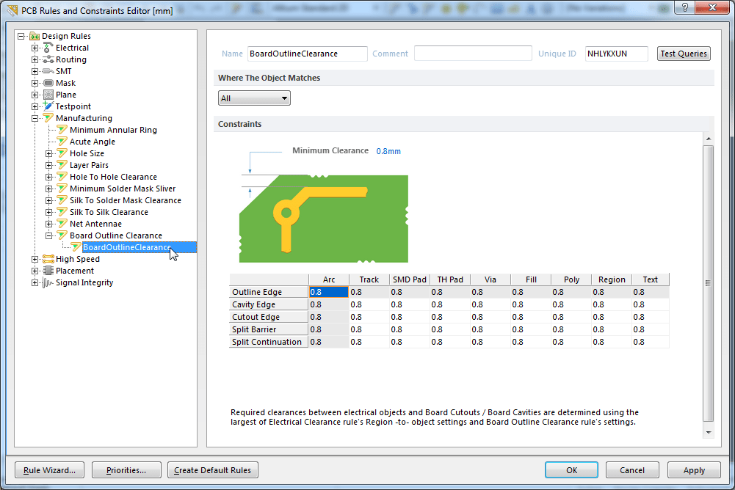Select the Cavity Edge Track cell

point(369,304)
